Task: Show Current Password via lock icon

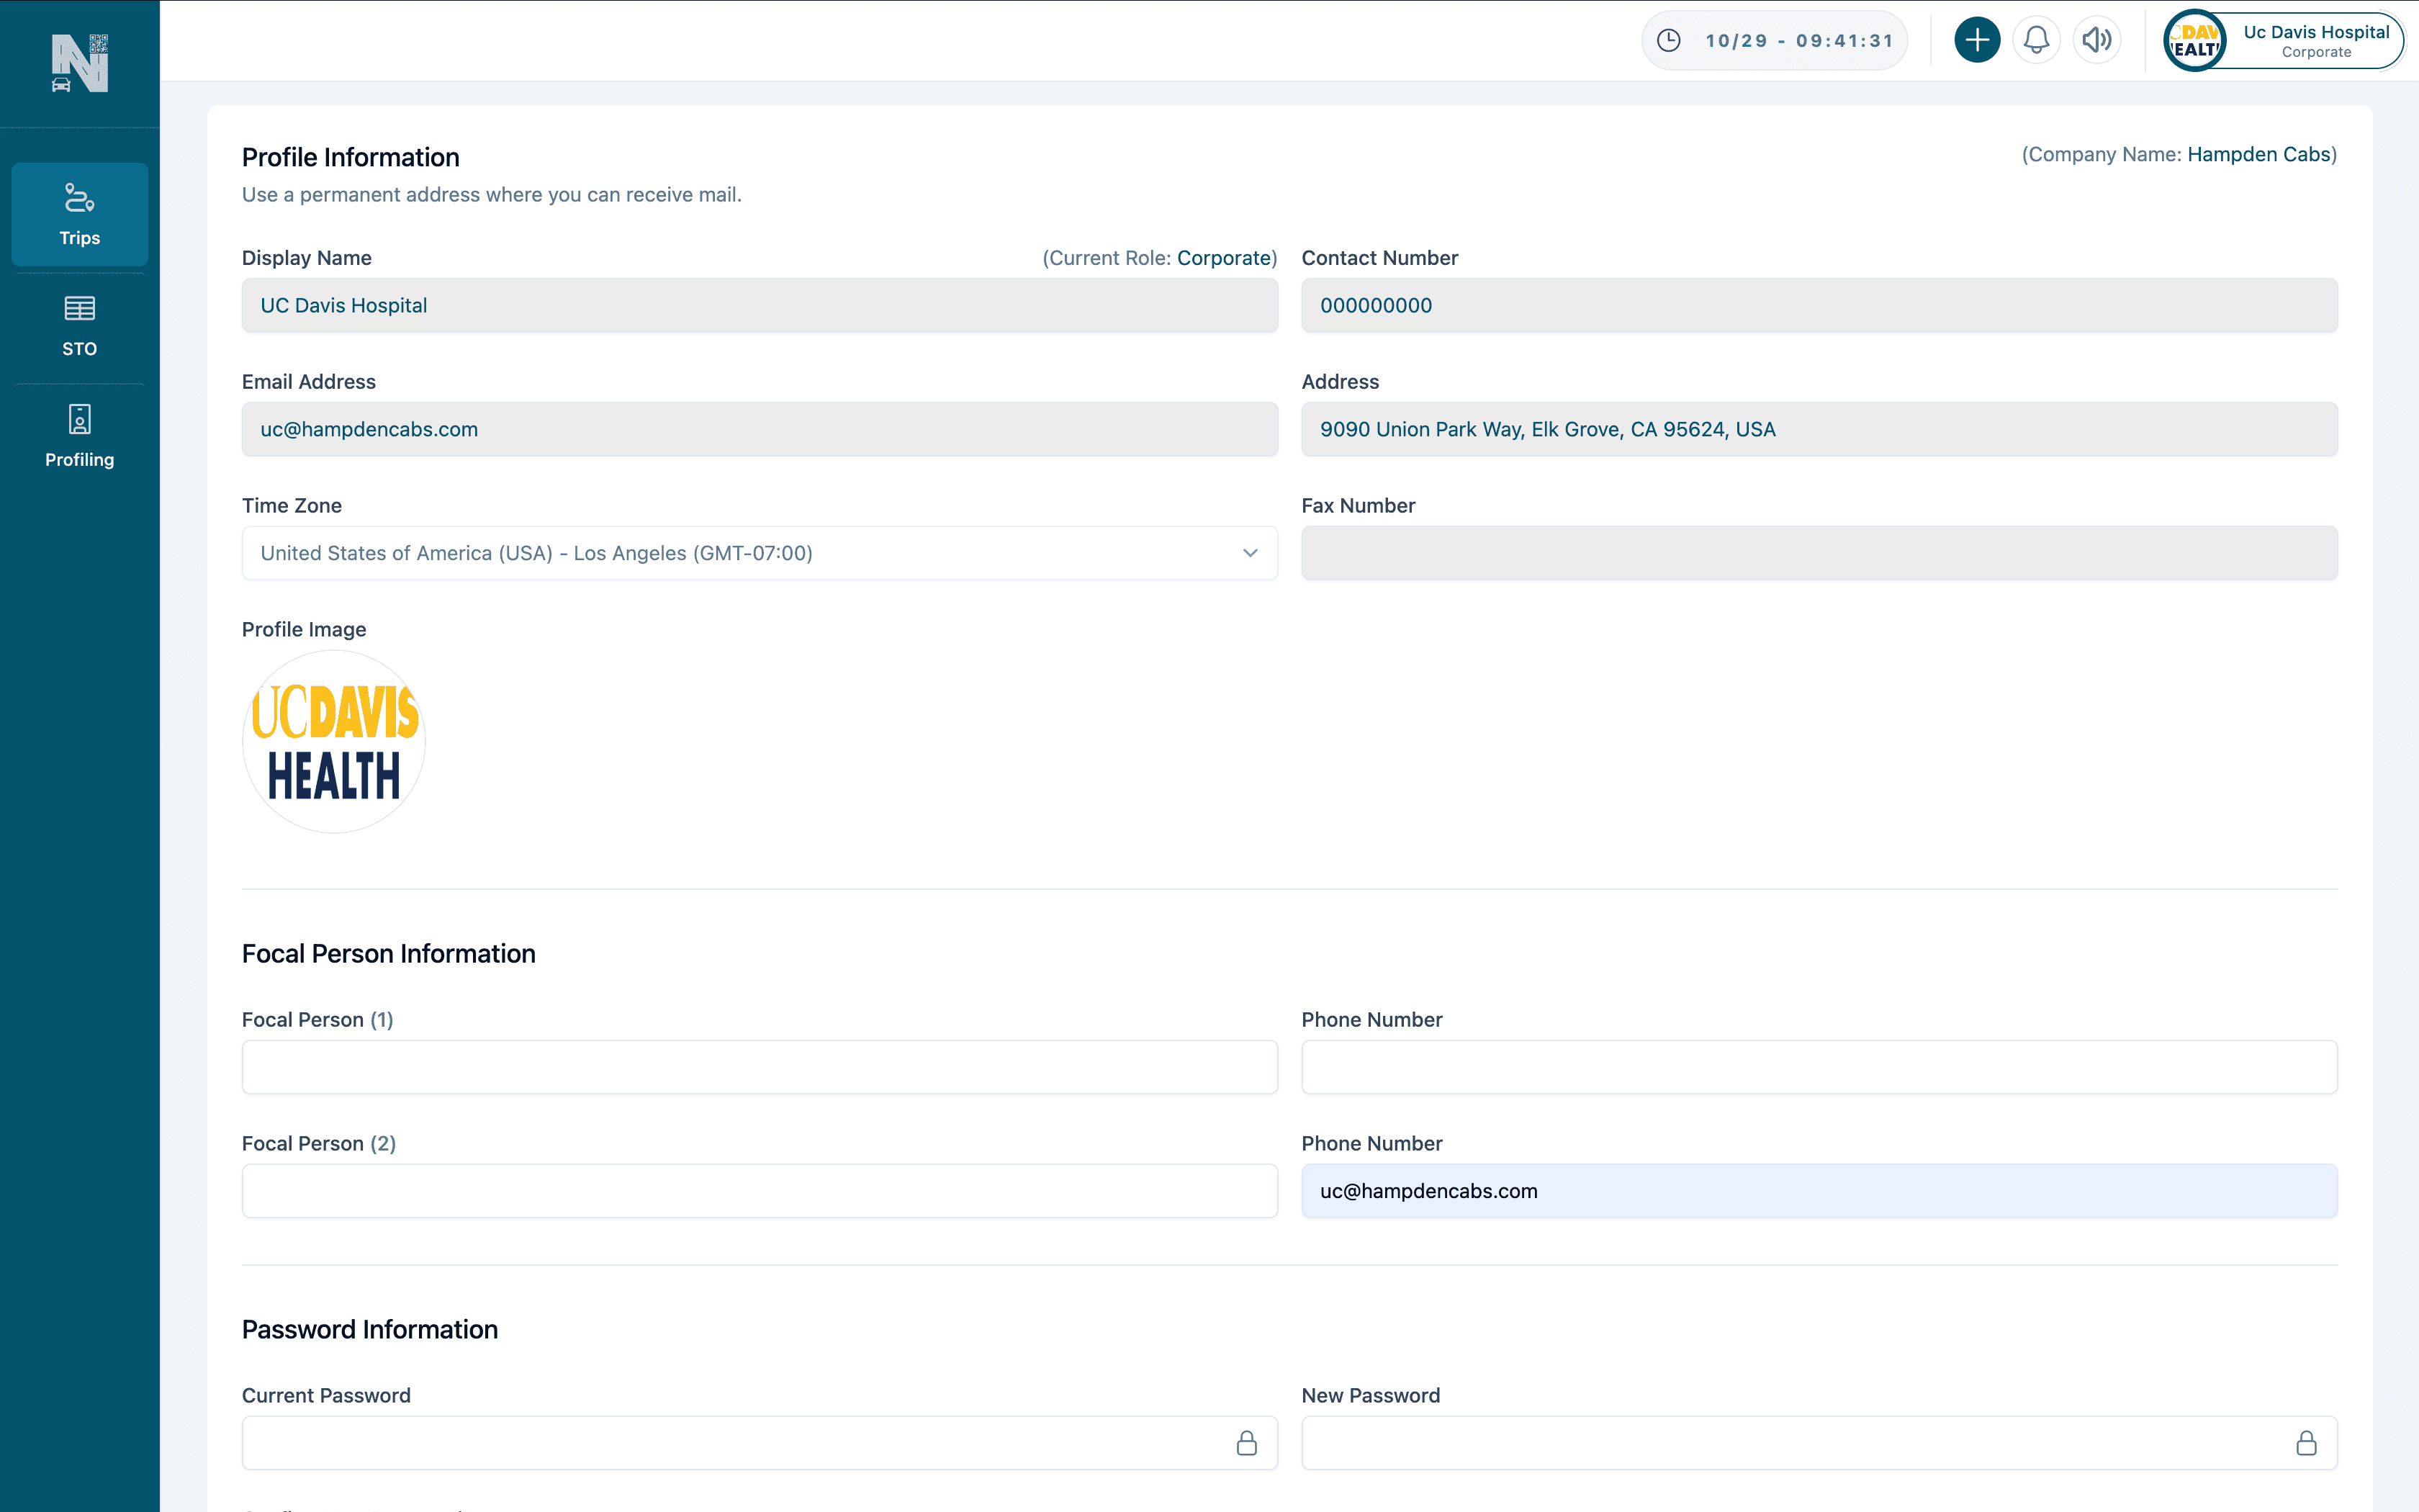Action: 1246,1442
